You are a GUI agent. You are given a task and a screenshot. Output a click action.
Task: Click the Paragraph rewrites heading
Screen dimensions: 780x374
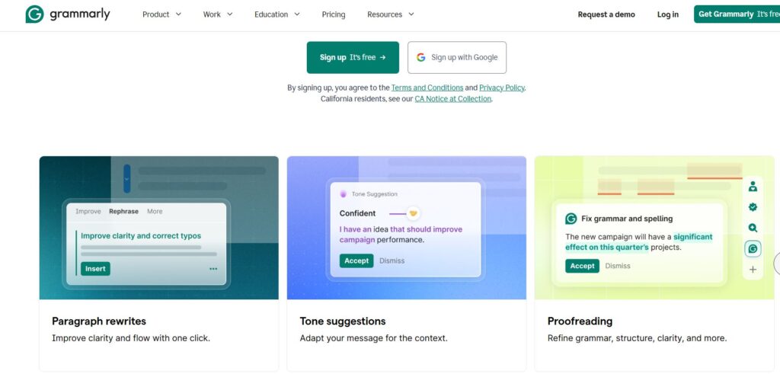[99, 321]
